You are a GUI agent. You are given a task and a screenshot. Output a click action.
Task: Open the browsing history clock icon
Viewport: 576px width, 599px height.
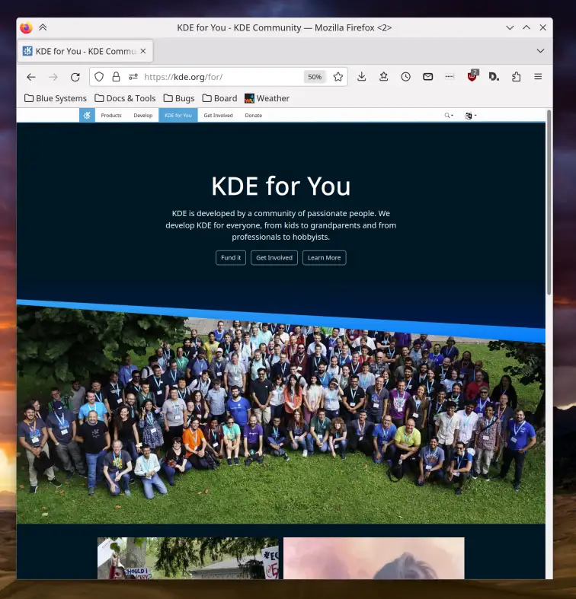click(x=406, y=77)
